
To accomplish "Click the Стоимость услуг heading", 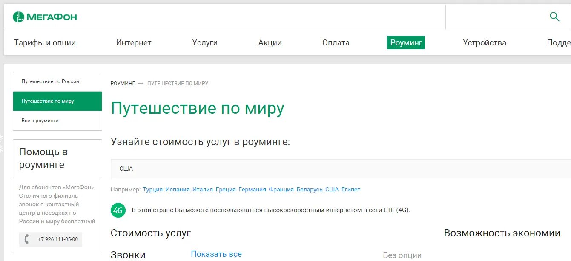I will point(151,233).
